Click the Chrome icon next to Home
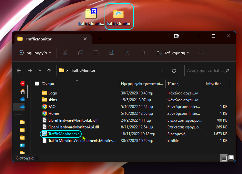This screenshot has width=242, height=174. tap(45, 114)
